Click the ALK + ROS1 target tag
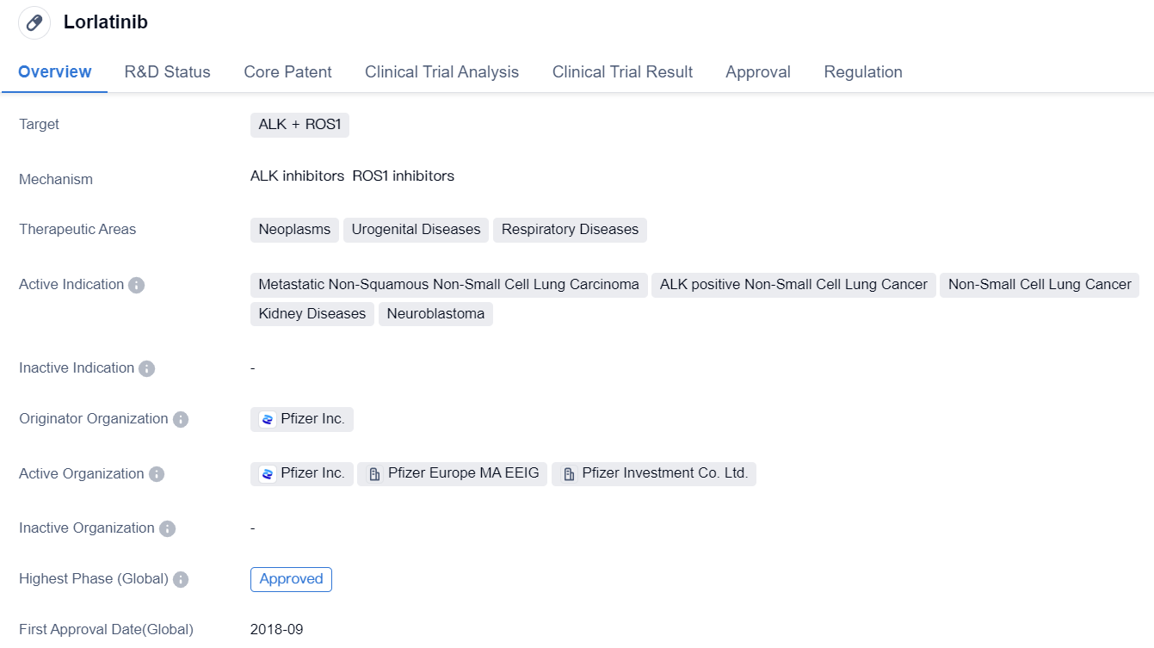 coord(299,125)
